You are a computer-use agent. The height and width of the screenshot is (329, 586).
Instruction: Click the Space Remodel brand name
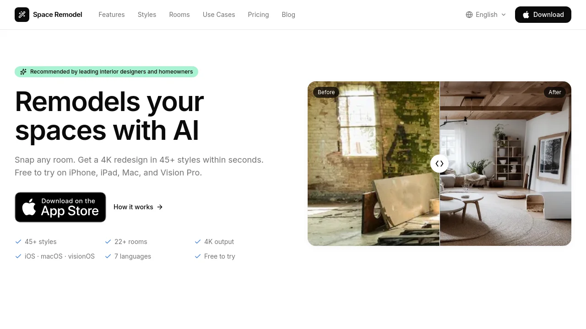tap(58, 15)
